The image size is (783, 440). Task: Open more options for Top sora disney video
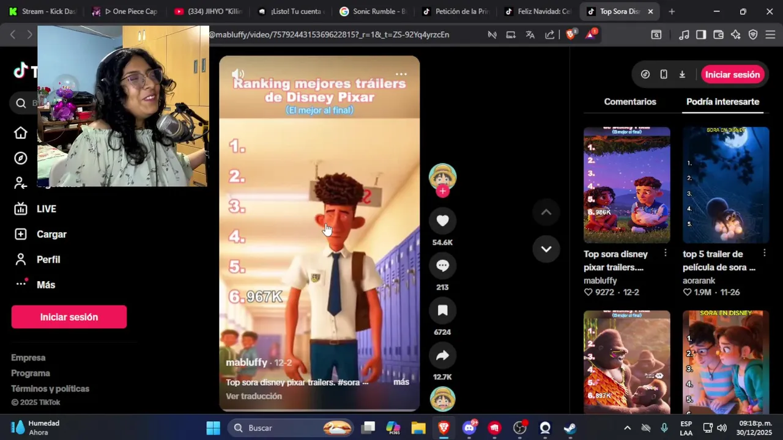click(666, 253)
